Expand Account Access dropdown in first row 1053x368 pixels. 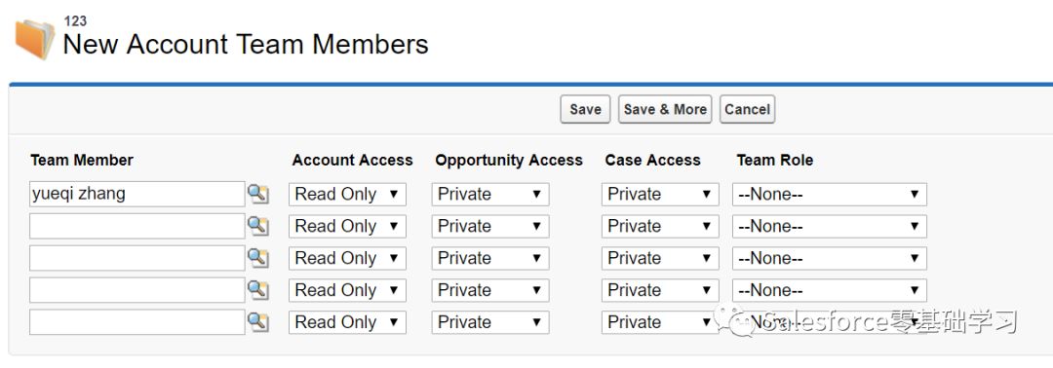347,195
